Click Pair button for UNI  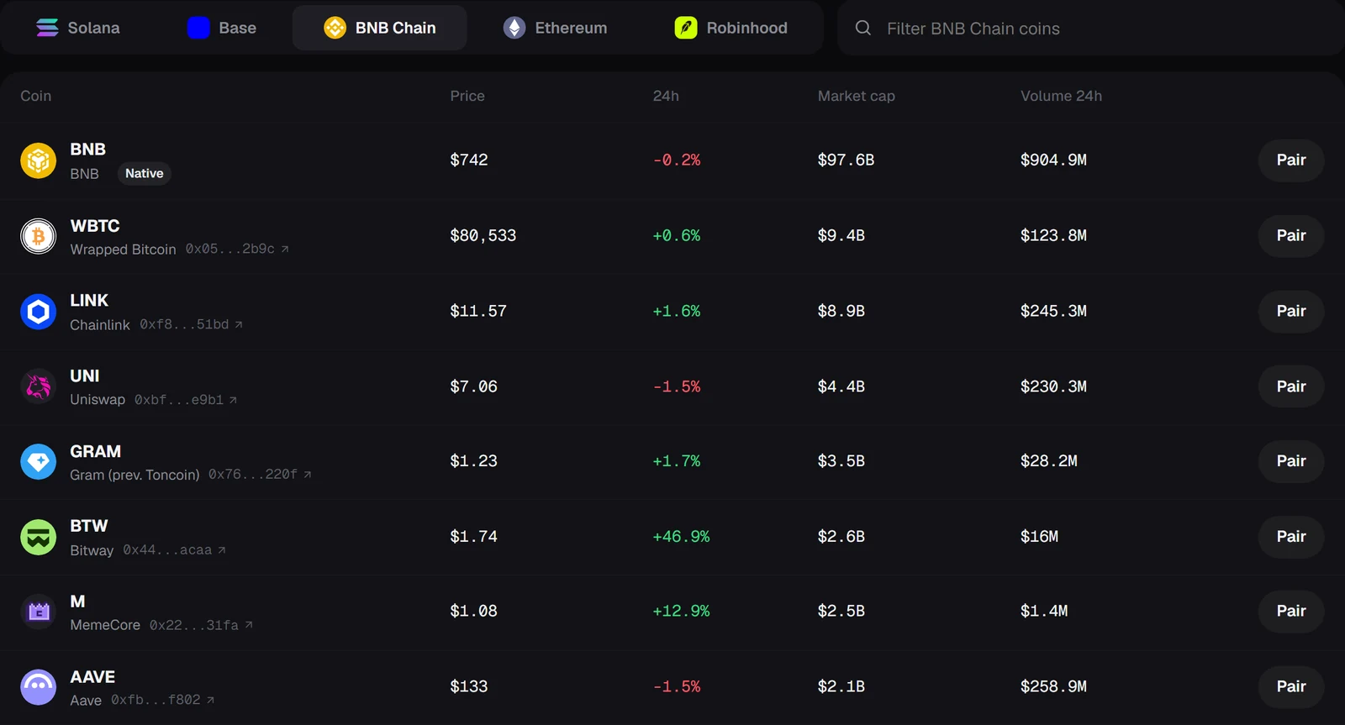(1291, 386)
